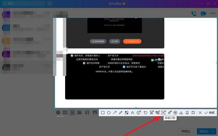The height and width of the screenshot is (136, 218).
Task: Expand the send button dropdown arrow
Action: [213, 131]
